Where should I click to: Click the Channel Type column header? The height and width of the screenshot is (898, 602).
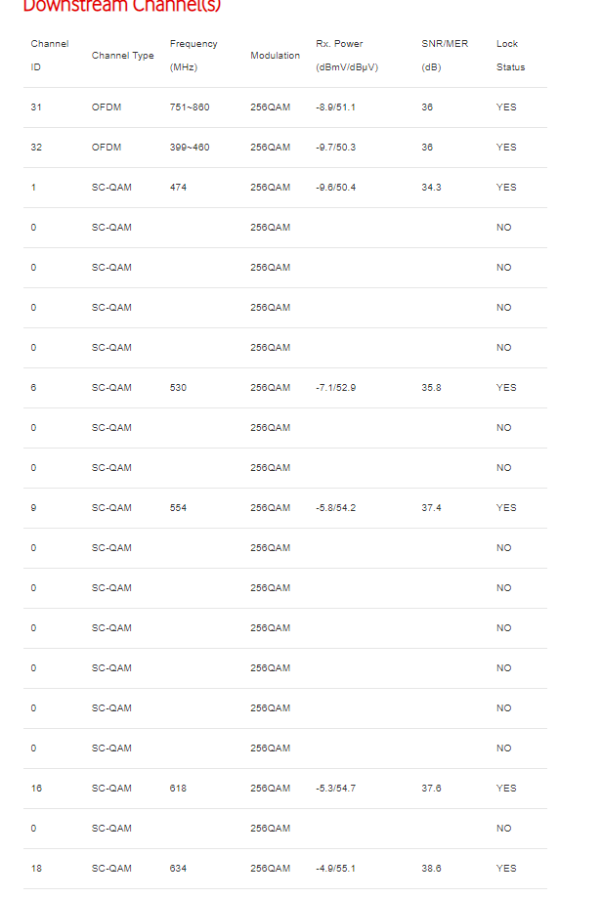[122, 56]
